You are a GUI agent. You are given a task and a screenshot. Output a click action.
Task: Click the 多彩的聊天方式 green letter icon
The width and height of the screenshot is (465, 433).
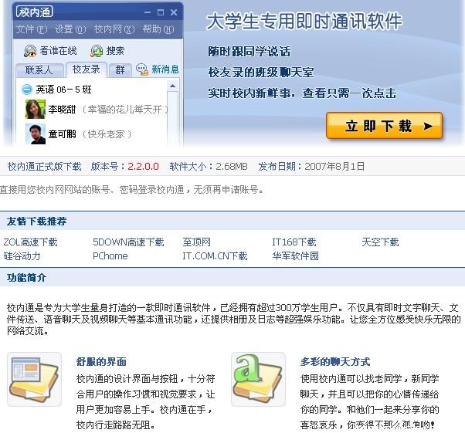[x=258, y=379]
